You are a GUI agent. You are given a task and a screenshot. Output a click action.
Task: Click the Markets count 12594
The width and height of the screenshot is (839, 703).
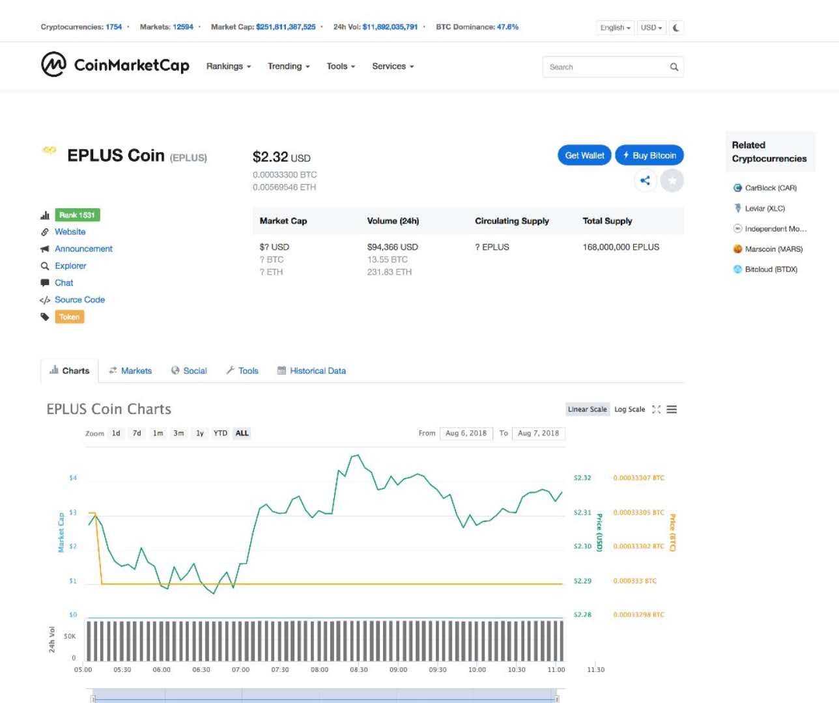183,27
